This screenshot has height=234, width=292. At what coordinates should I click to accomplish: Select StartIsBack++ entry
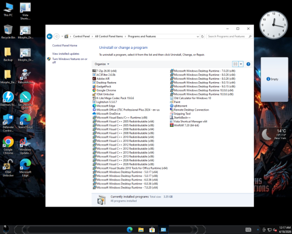(x=180, y=118)
